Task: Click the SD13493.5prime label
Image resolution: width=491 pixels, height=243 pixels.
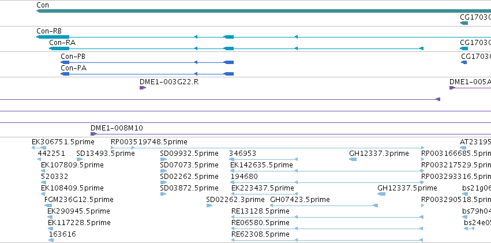Action: click(x=106, y=154)
